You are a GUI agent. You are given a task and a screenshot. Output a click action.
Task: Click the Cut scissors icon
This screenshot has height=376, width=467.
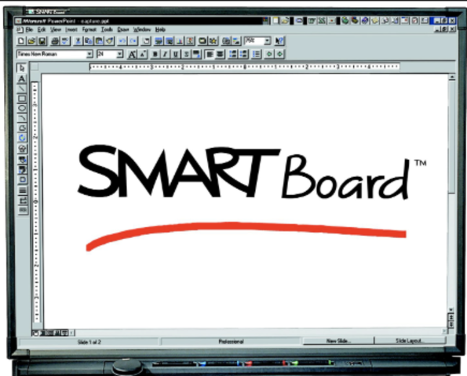point(78,41)
